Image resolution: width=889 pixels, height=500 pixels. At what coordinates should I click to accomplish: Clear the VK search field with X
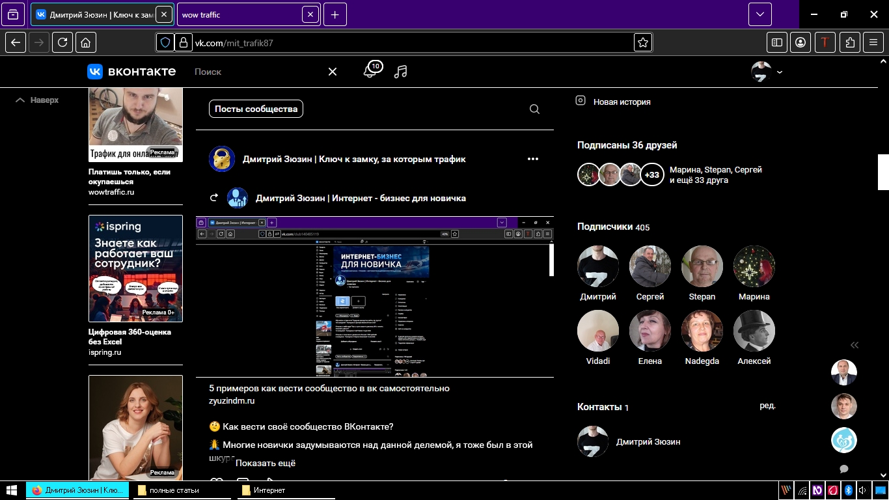tap(333, 72)
